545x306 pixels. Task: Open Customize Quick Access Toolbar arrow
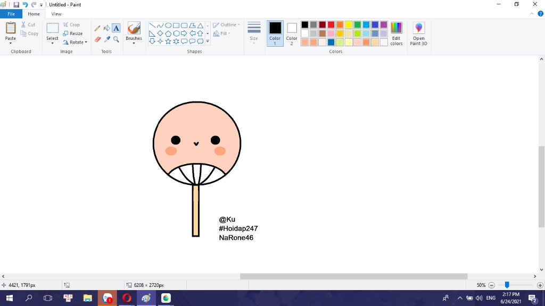pos(41,5)
